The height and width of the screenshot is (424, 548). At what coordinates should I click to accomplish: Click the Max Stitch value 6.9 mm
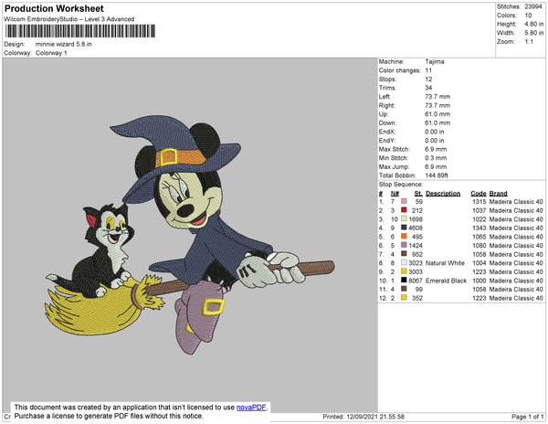coord(436,149)
